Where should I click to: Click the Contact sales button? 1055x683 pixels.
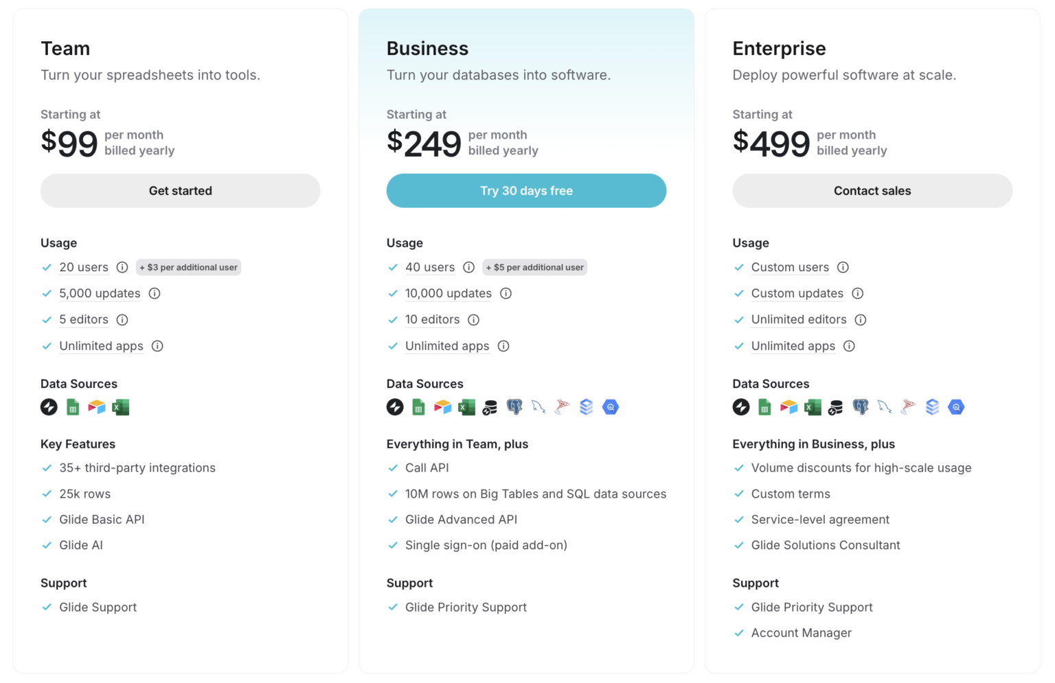click(872, 191)
